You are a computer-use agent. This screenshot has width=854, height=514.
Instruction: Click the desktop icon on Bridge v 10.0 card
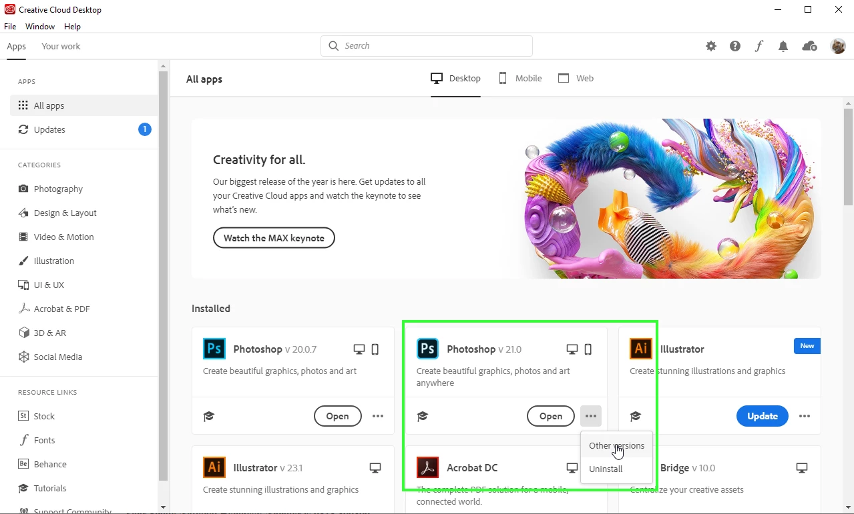(x=802, y=468)
